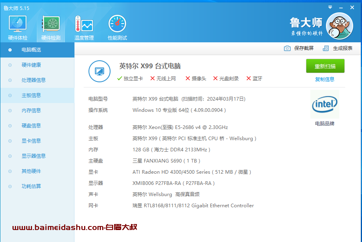Click the report icon beside 生成报表
This screenshot has height=242, width=362.
click(x=326, y=48)
